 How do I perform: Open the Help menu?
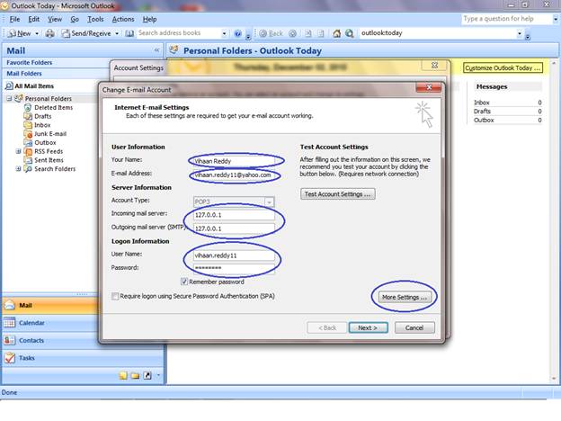[x=149, y=19]
